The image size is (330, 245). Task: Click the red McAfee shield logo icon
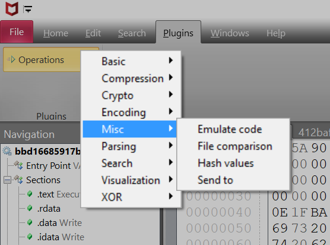[x=12, y=9]
